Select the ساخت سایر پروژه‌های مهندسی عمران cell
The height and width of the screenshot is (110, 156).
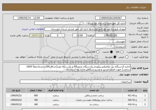pyautogui.click(x=94, y=100)
